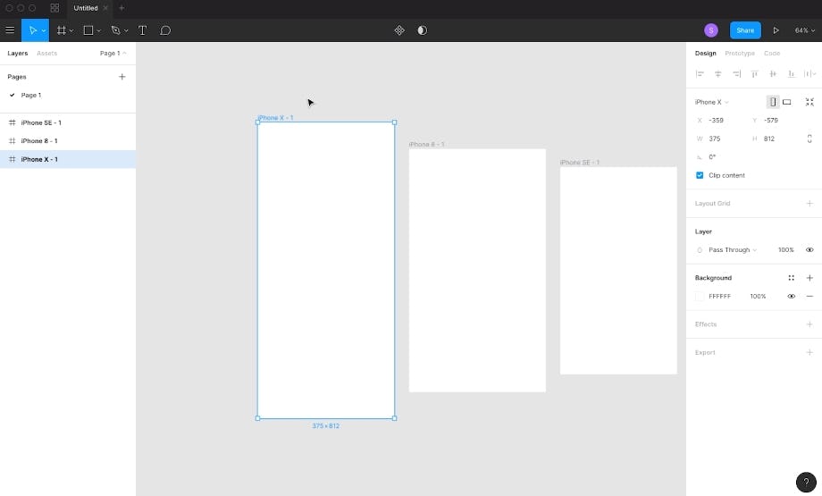
Task: Switch to the Assets tab
Action: (46, 54)
